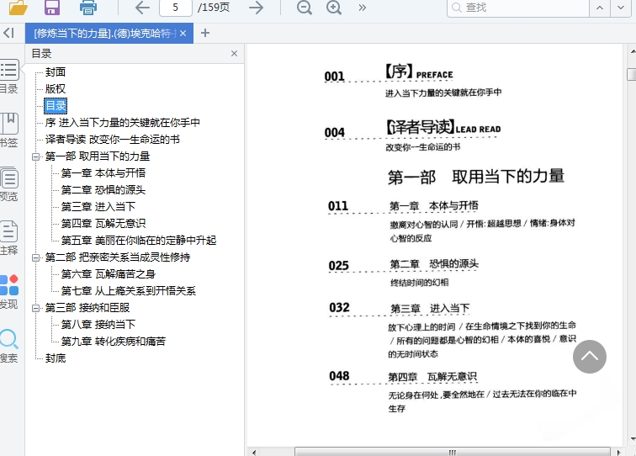Click the scroll to top round button
The image size is (636, 456).
[590, 357]
